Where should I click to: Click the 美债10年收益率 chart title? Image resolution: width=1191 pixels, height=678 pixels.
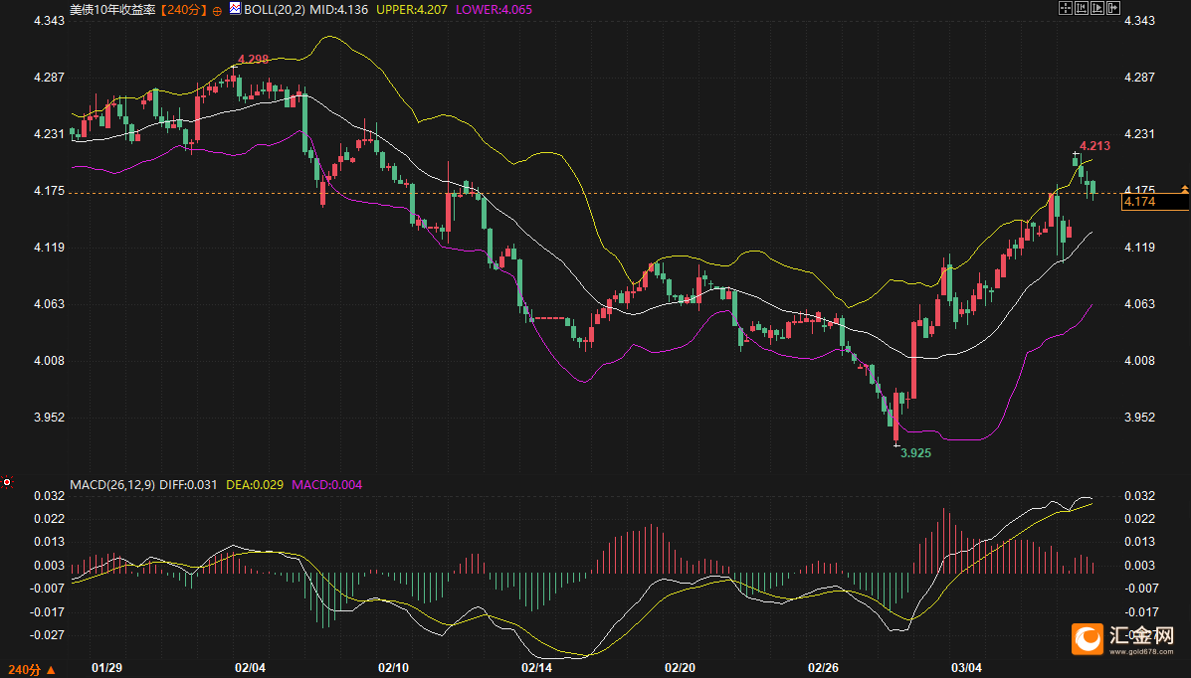[113, 8]
